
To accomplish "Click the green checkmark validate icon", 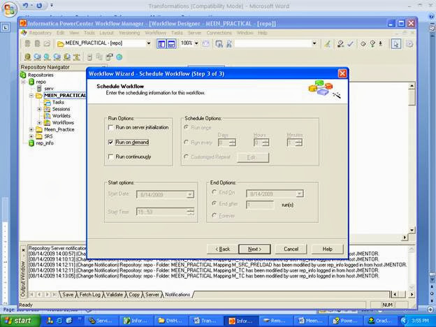I will pyautogui.click(x=350, y=43).
